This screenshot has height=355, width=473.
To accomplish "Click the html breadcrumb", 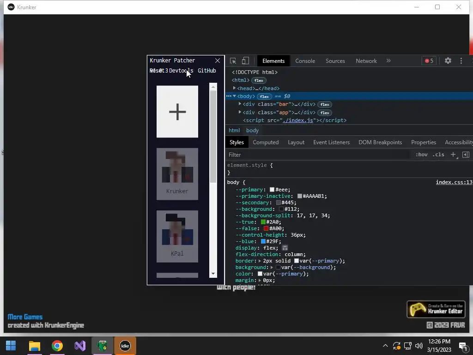I will click(234, 130).
